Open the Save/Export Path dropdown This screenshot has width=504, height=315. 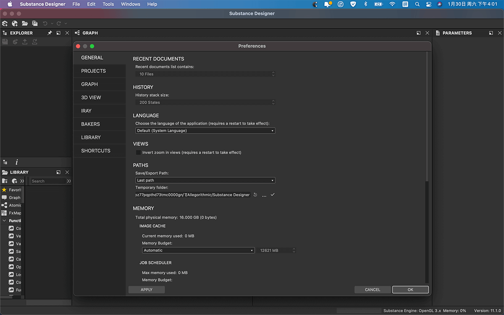point(205,180)
